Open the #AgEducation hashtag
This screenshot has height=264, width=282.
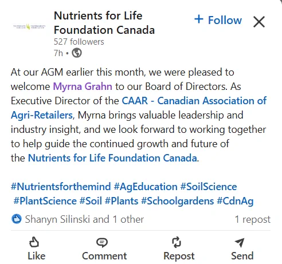point(146,187)
